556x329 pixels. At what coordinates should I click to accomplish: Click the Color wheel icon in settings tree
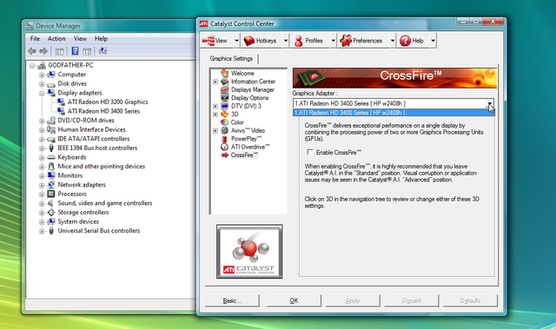[x=224, y=122]
